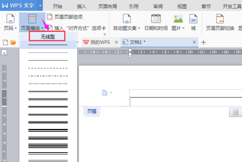Click the indent marker on ruler

click(130, 53)
